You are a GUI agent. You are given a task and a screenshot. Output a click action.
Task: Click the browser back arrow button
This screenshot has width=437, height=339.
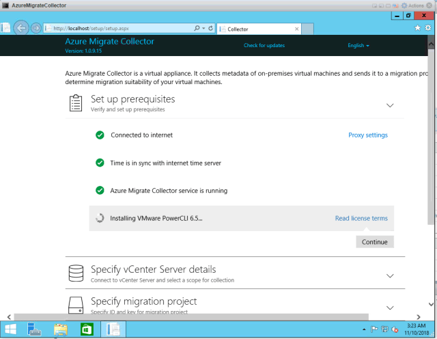click(x=20, y=28)
